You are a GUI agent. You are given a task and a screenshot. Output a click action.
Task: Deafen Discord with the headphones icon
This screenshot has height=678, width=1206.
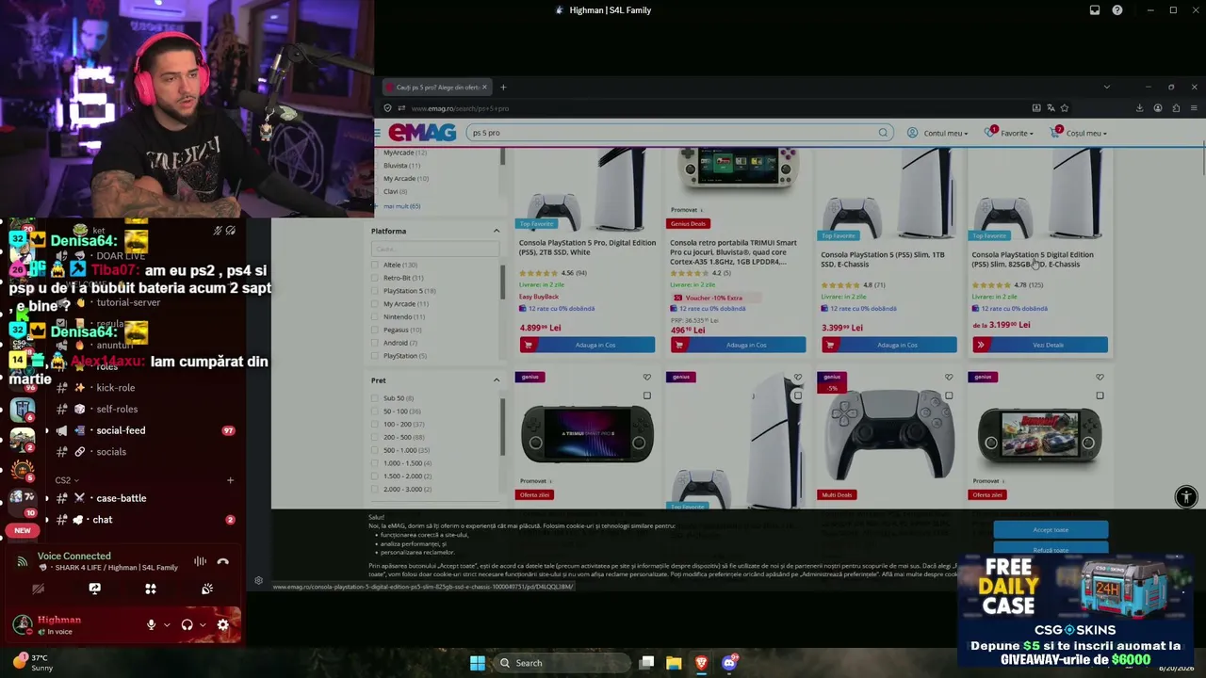[x=187, y=624]
